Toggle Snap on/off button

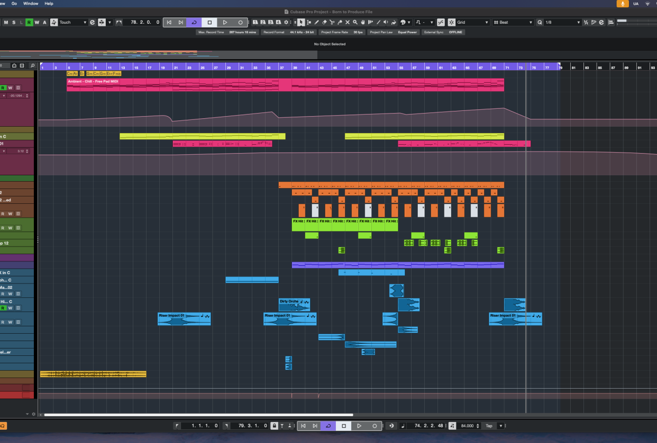click(x=451, y=22)
